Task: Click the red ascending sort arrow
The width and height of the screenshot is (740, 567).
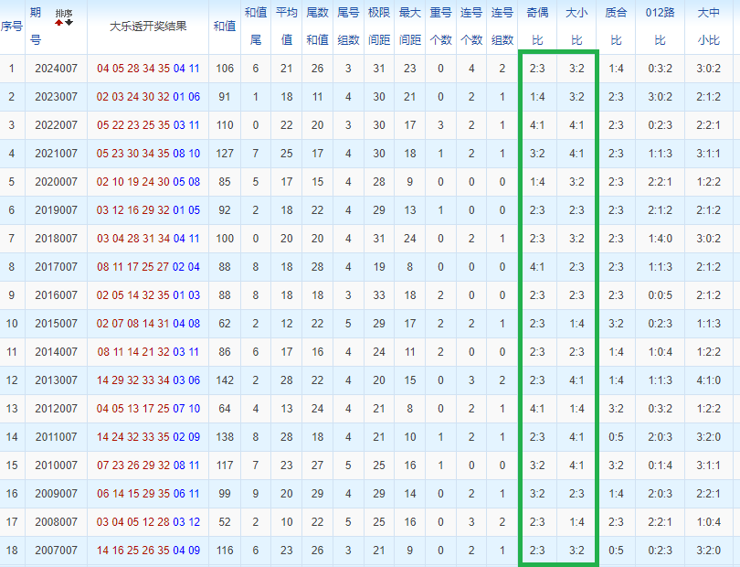Action: pyautogui.click(x=59, y=22)
